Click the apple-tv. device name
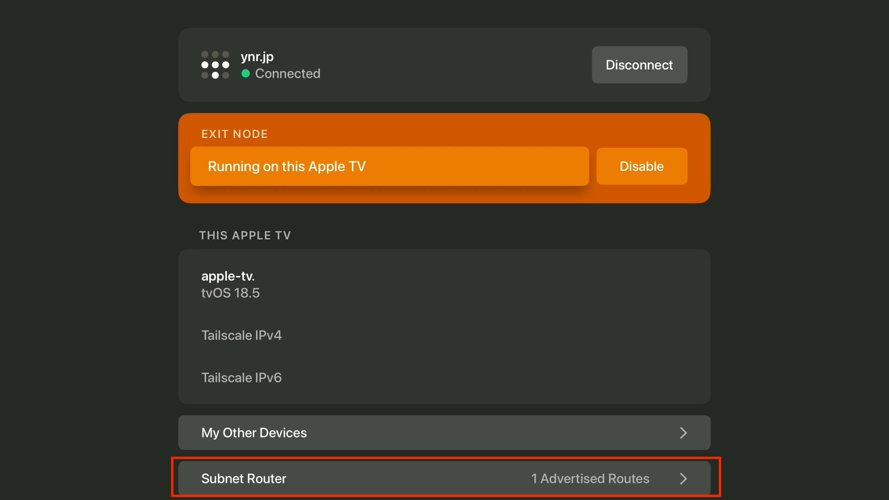The width and height of the screenshot is (889, 500). (x=228, y=276)
